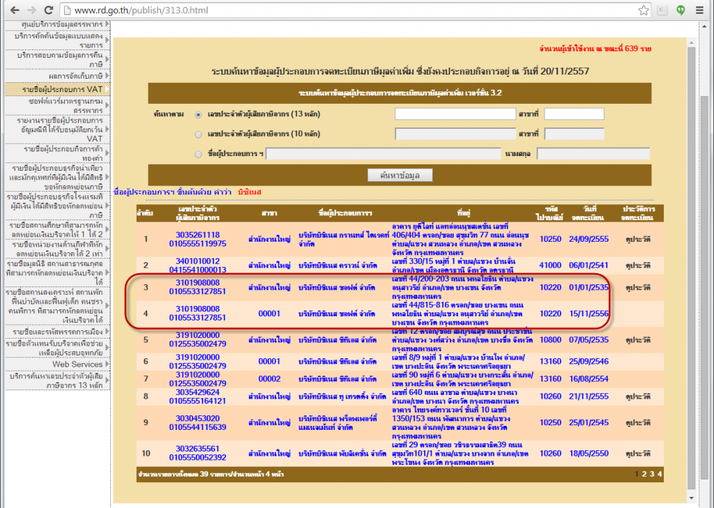Select the search-by-operator-name radio button
714x508 pixels.
click(x=199, y=154)
